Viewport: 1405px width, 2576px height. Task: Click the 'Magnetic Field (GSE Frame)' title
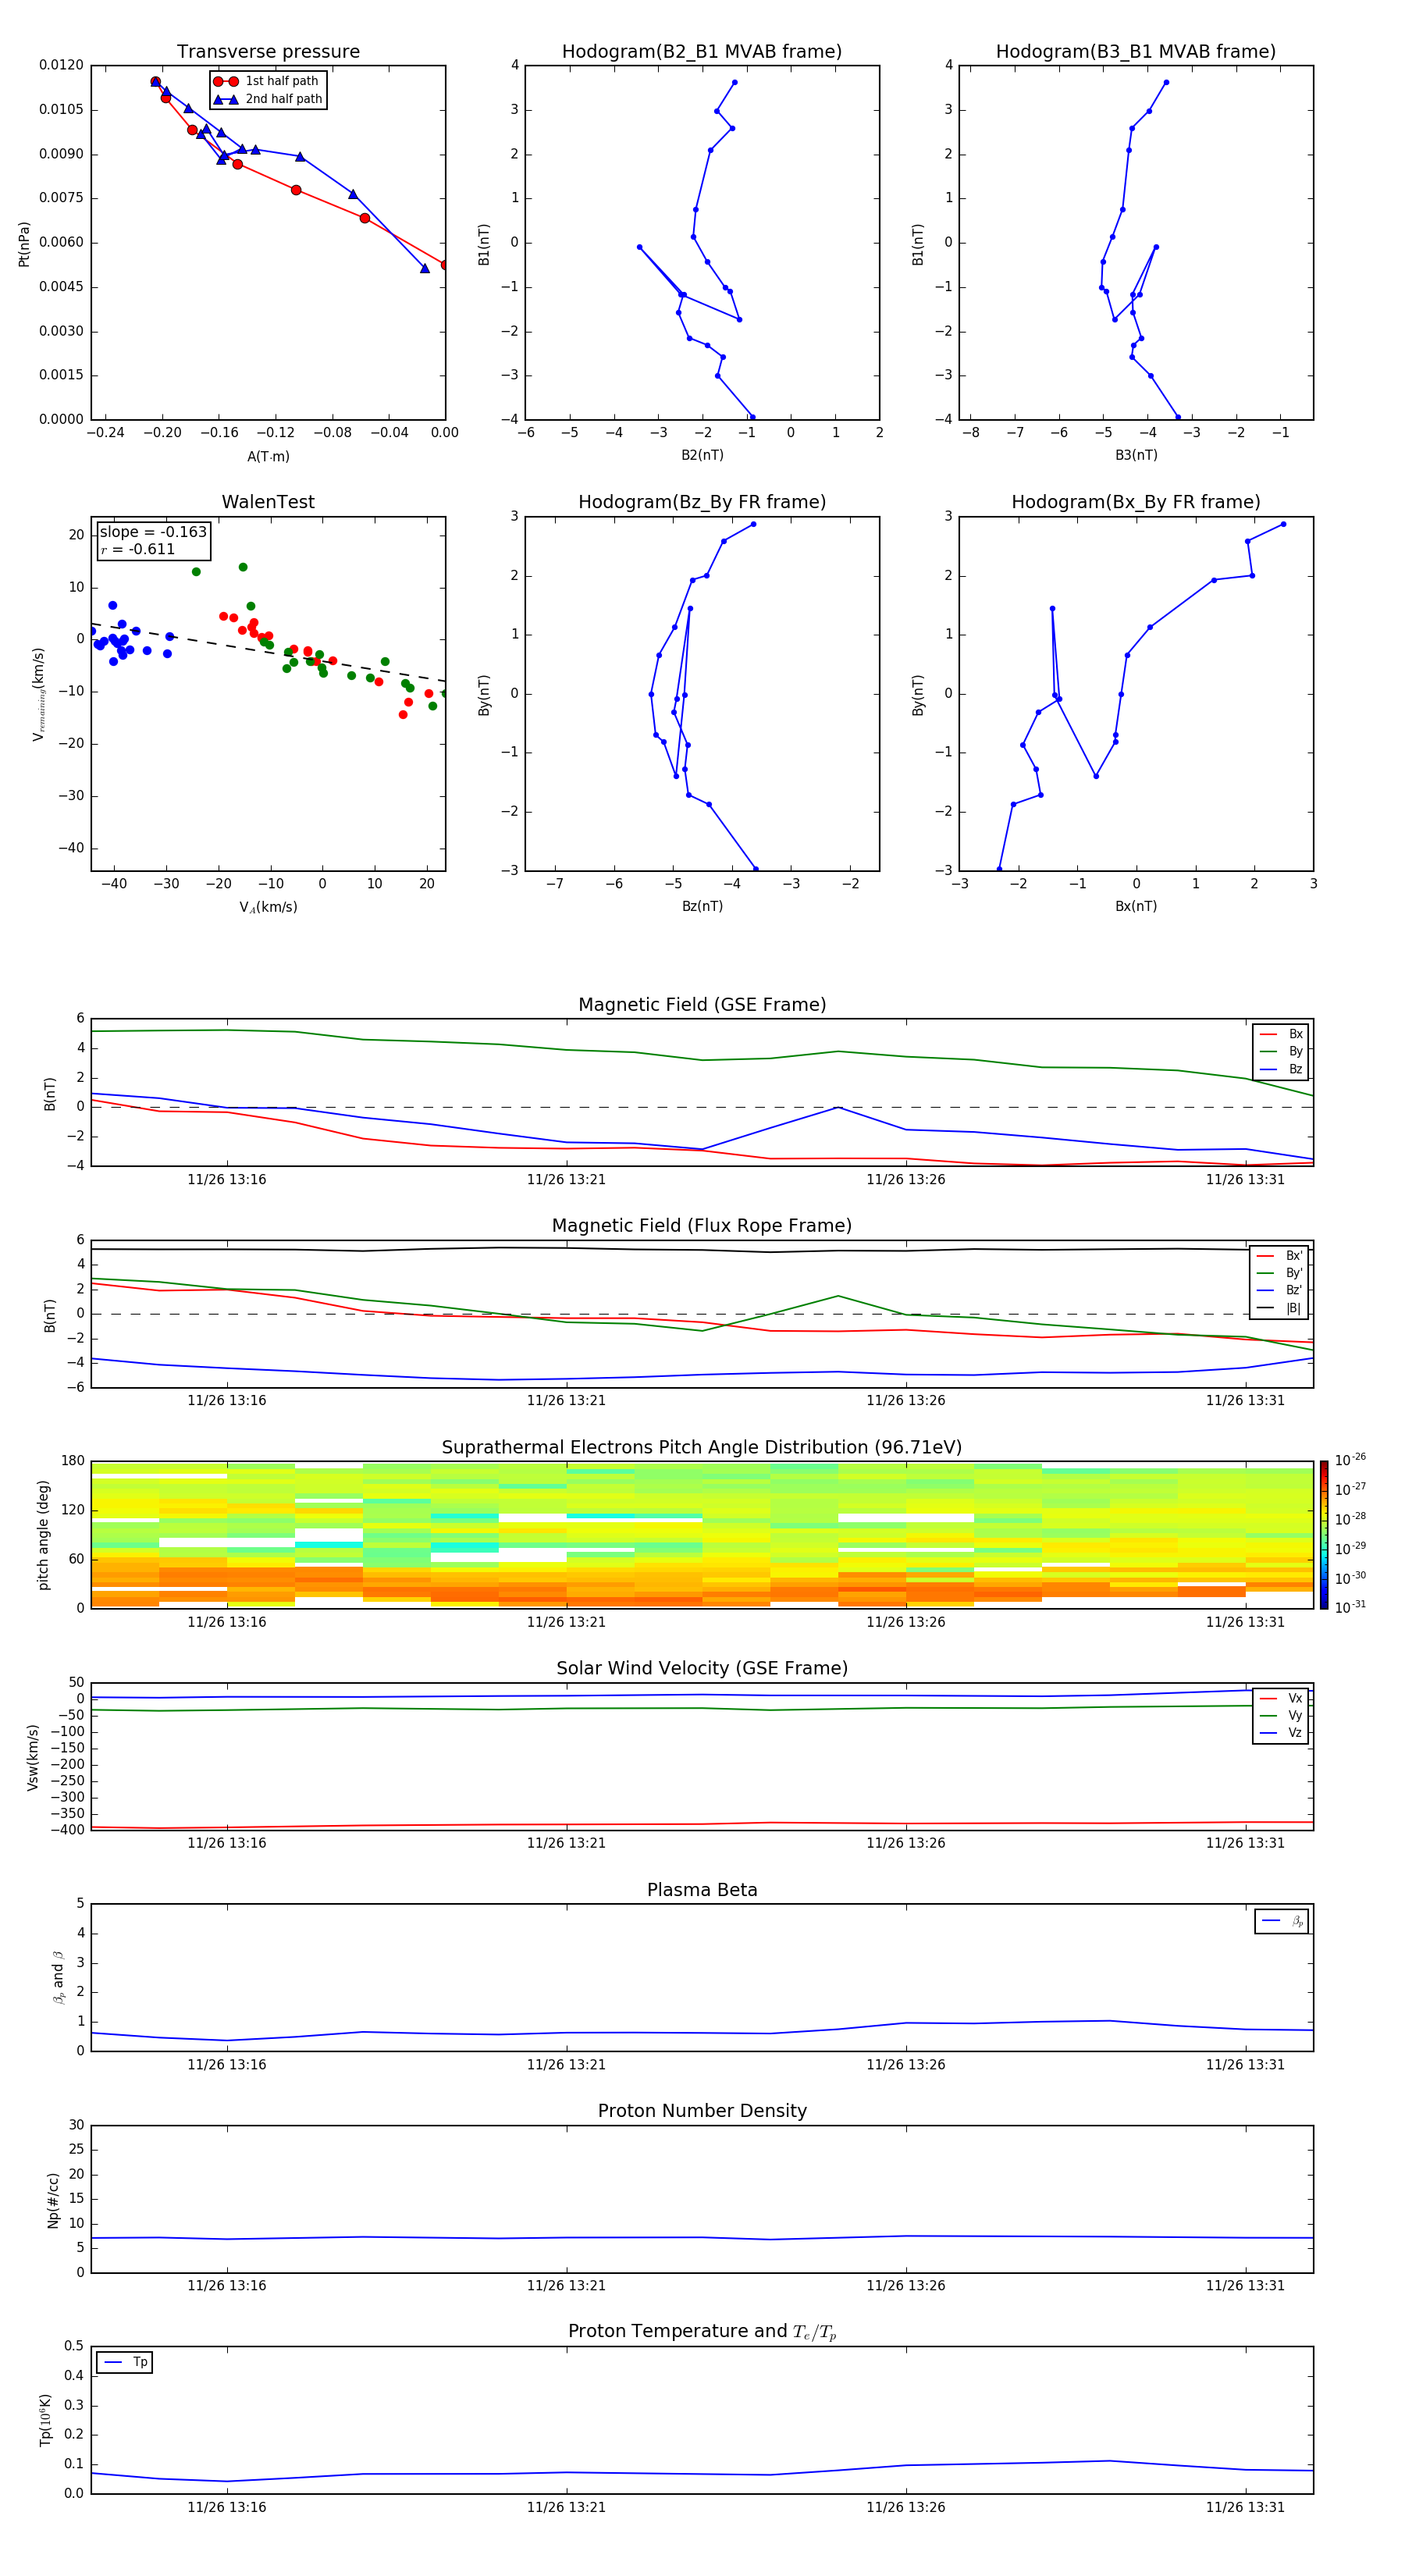tap(702, 1005)
